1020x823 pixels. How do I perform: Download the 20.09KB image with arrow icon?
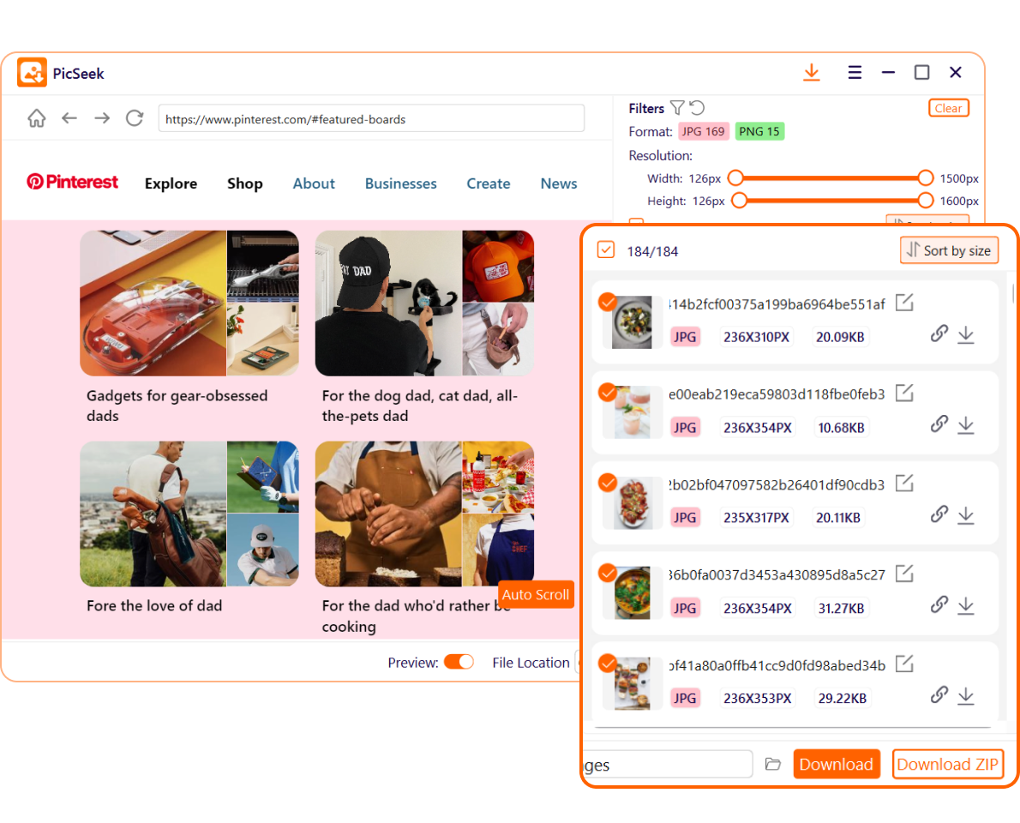coord(966,335)
